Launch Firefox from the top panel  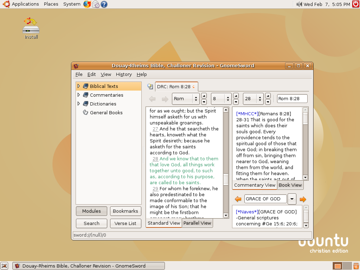coord(87,4)
